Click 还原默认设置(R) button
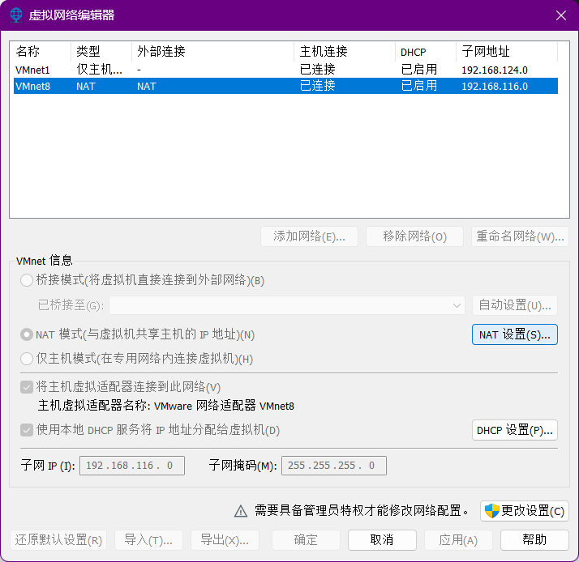579x562 pixels. [58, 540]
